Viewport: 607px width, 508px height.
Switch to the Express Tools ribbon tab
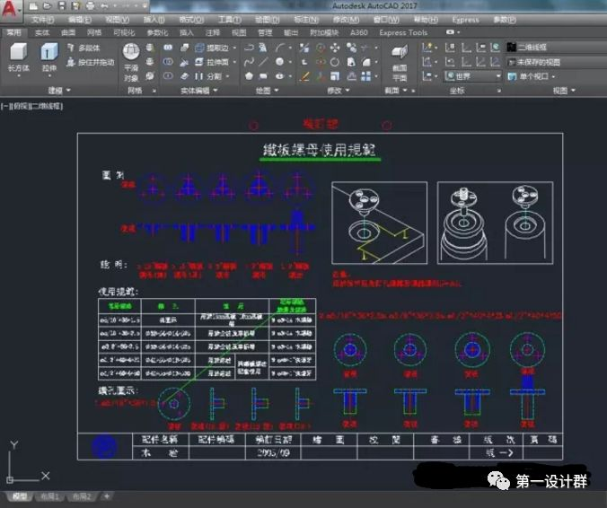(403, 32)
